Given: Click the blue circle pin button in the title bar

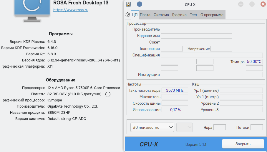Looking at the screenshot, I should (x=140, y=4).
